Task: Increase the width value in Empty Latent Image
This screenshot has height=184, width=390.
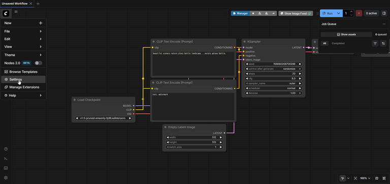Action: click(220, 137)
